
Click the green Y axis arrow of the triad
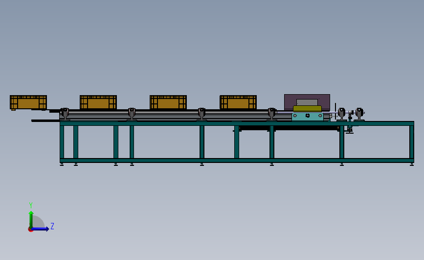(x=31, y=219)
